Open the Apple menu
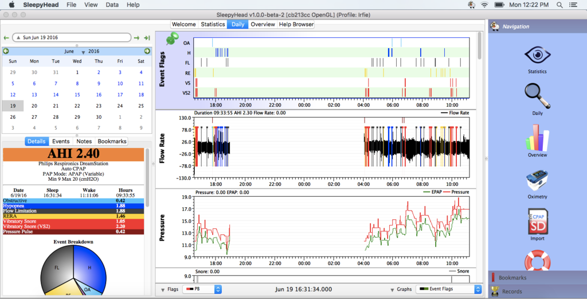 coord(11,5)
